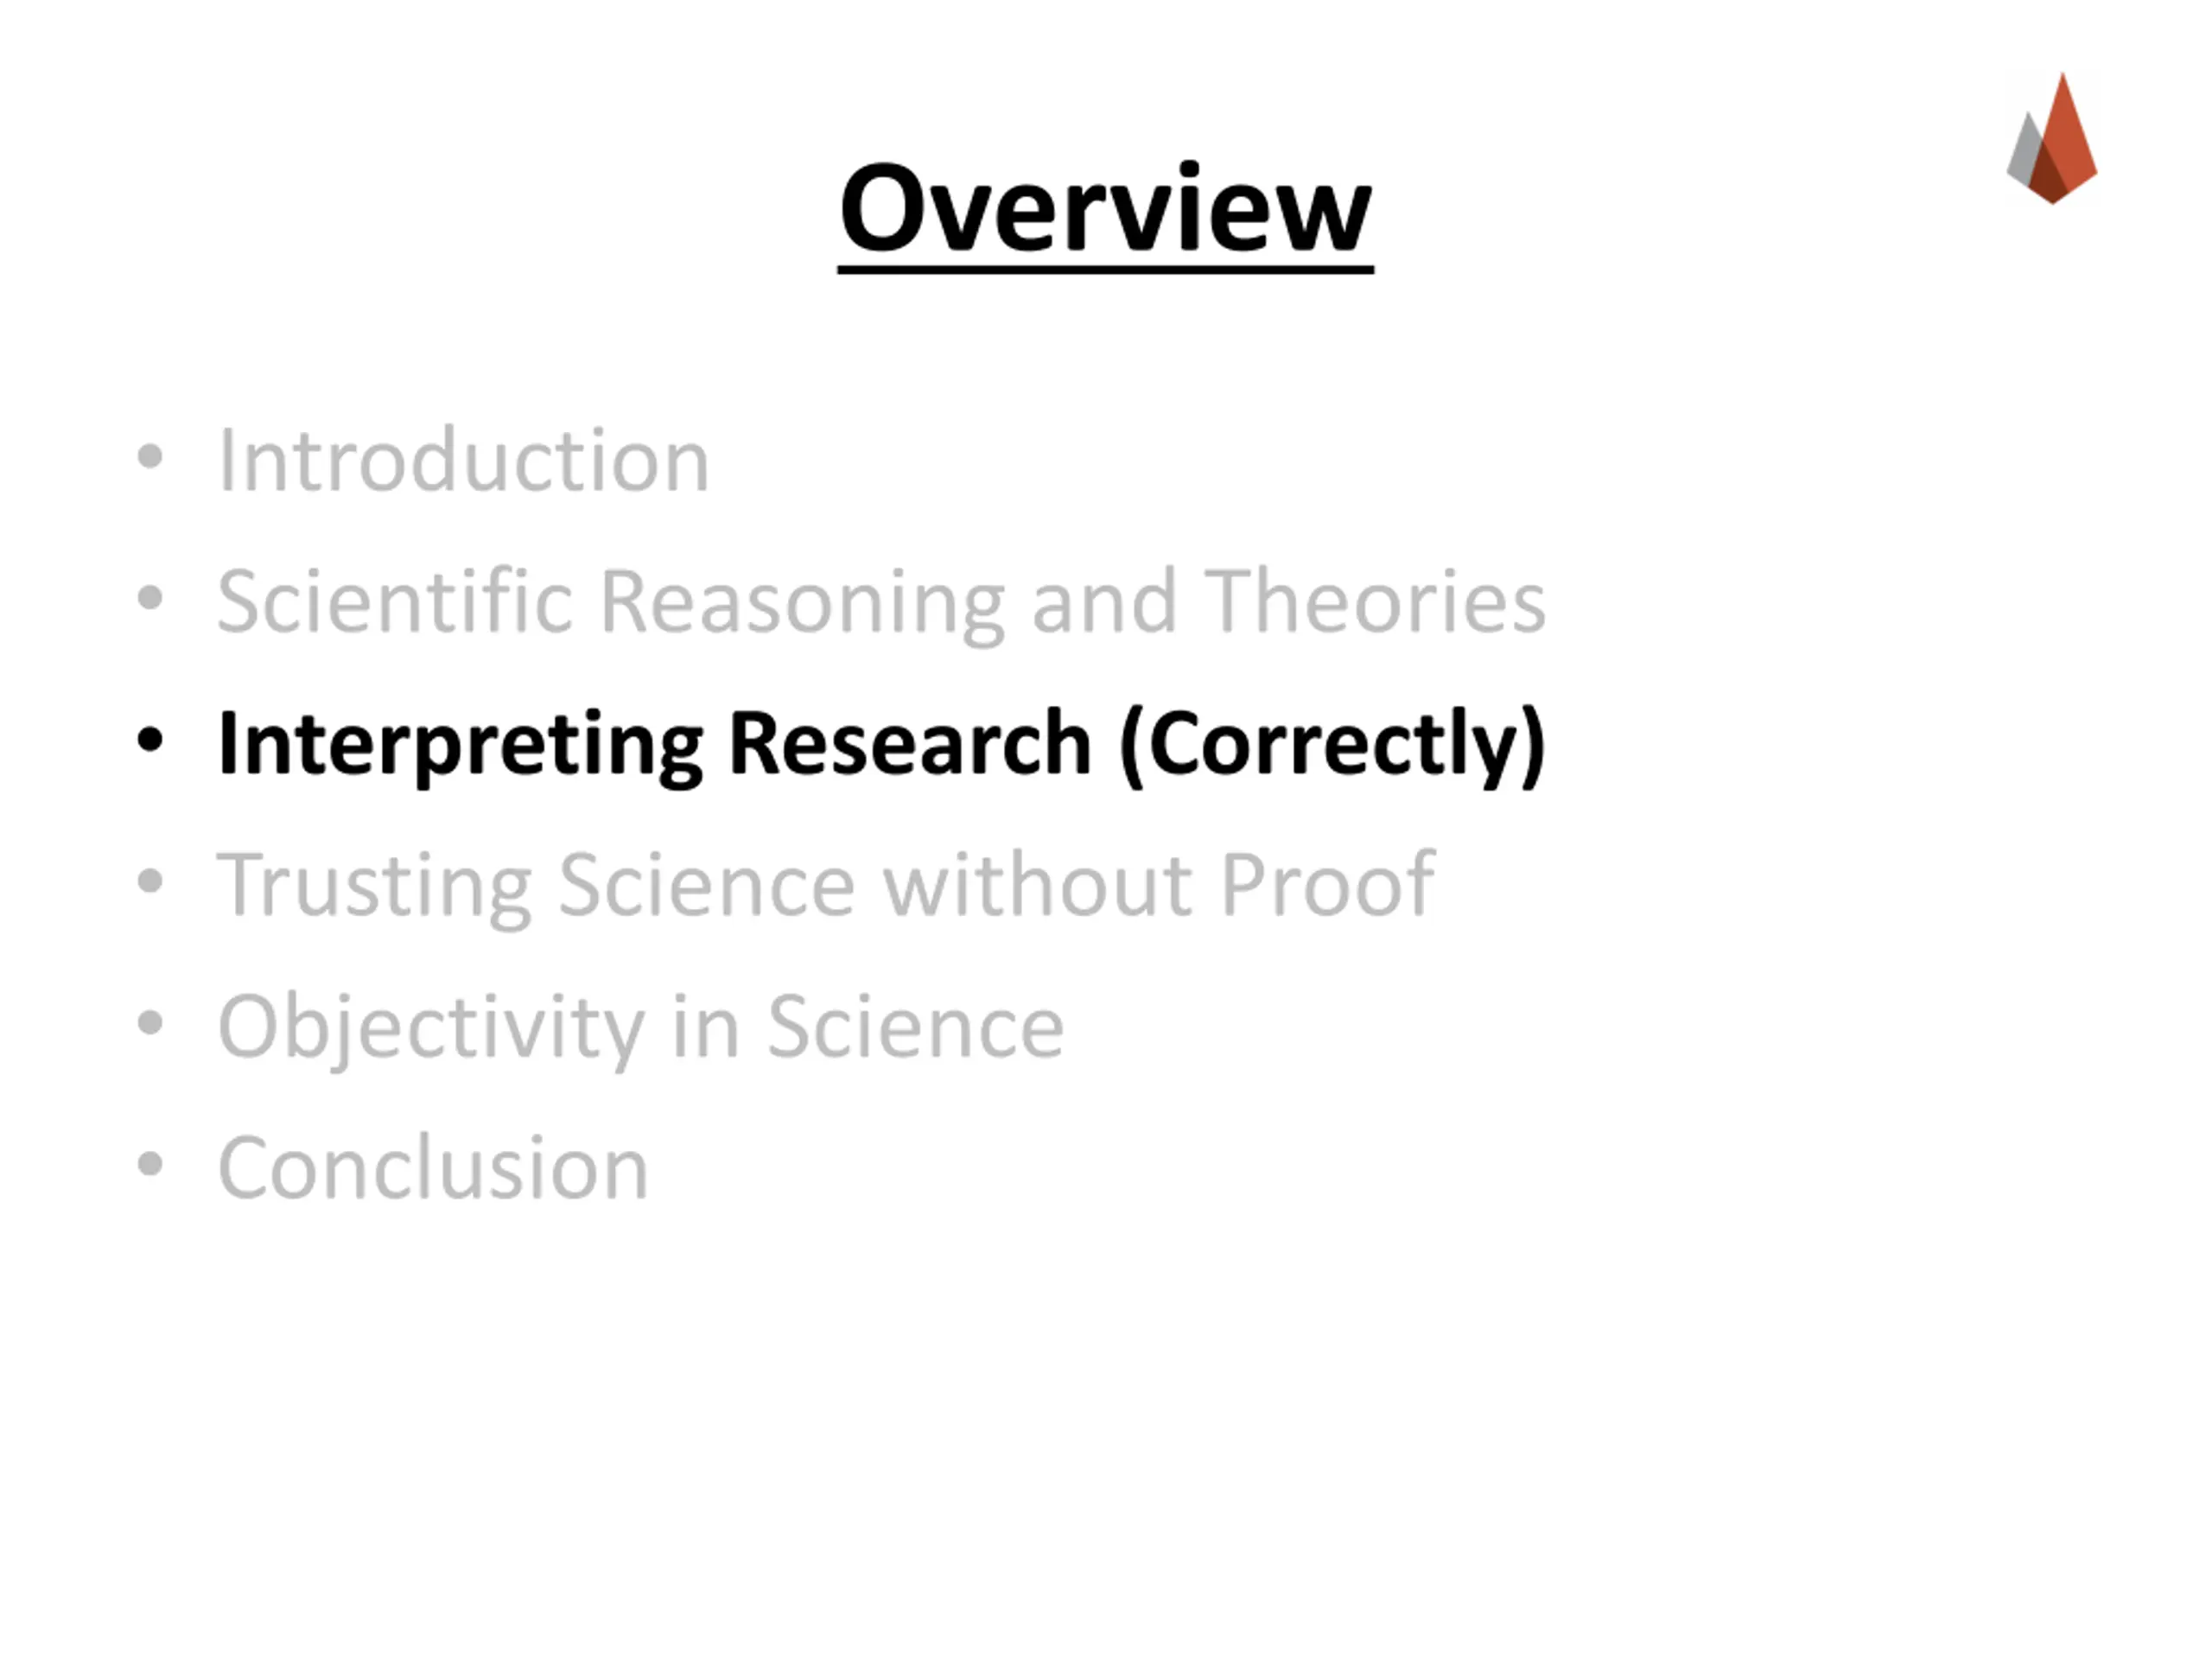Click the Objectivity in Science item
Viewport: 2212px width, 1659px height.
[641, 1027]
